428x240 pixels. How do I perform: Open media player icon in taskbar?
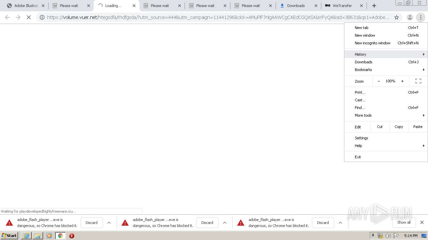[49, 236]
